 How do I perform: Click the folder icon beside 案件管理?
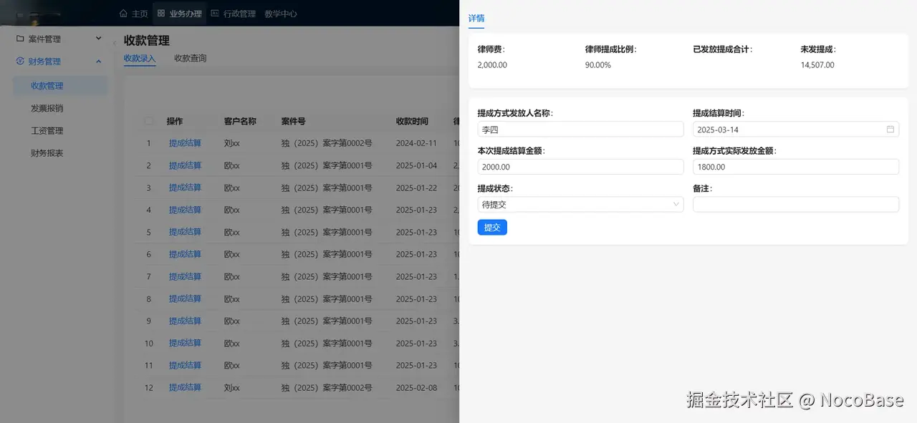(20, 39)
